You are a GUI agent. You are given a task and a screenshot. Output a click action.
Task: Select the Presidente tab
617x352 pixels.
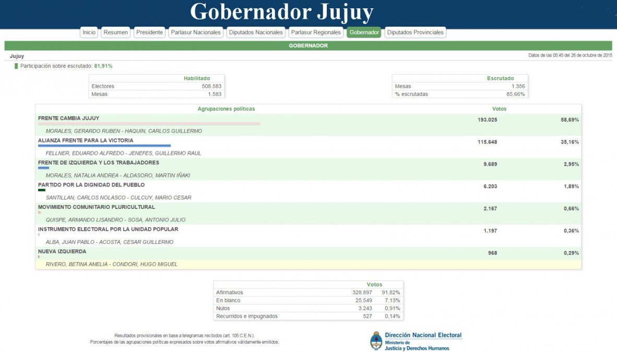149,32
